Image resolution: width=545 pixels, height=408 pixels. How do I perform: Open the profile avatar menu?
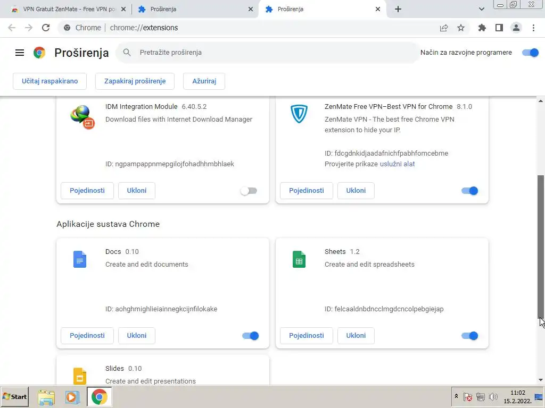[x=516, y=28]
